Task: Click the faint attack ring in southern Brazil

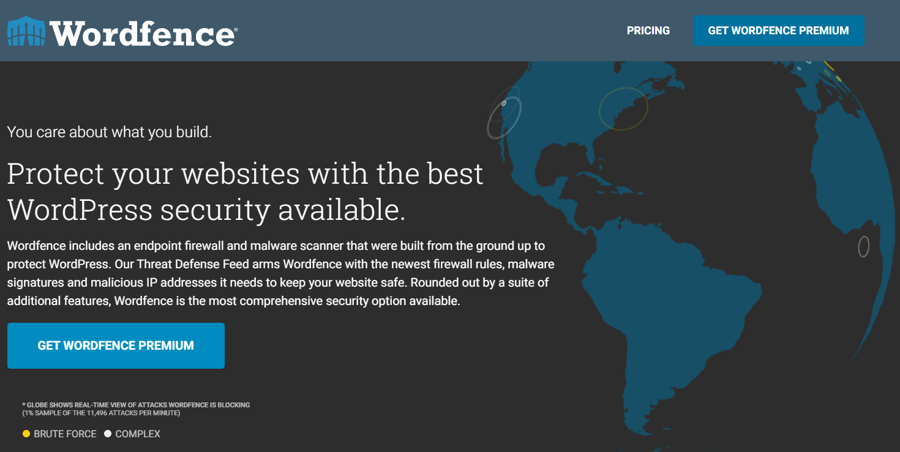Action: [702, 344]
